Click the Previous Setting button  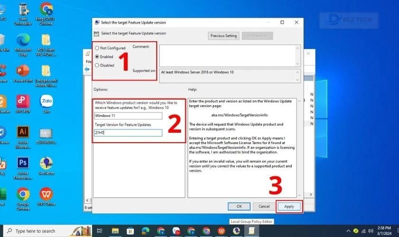(x=224, y=36)
